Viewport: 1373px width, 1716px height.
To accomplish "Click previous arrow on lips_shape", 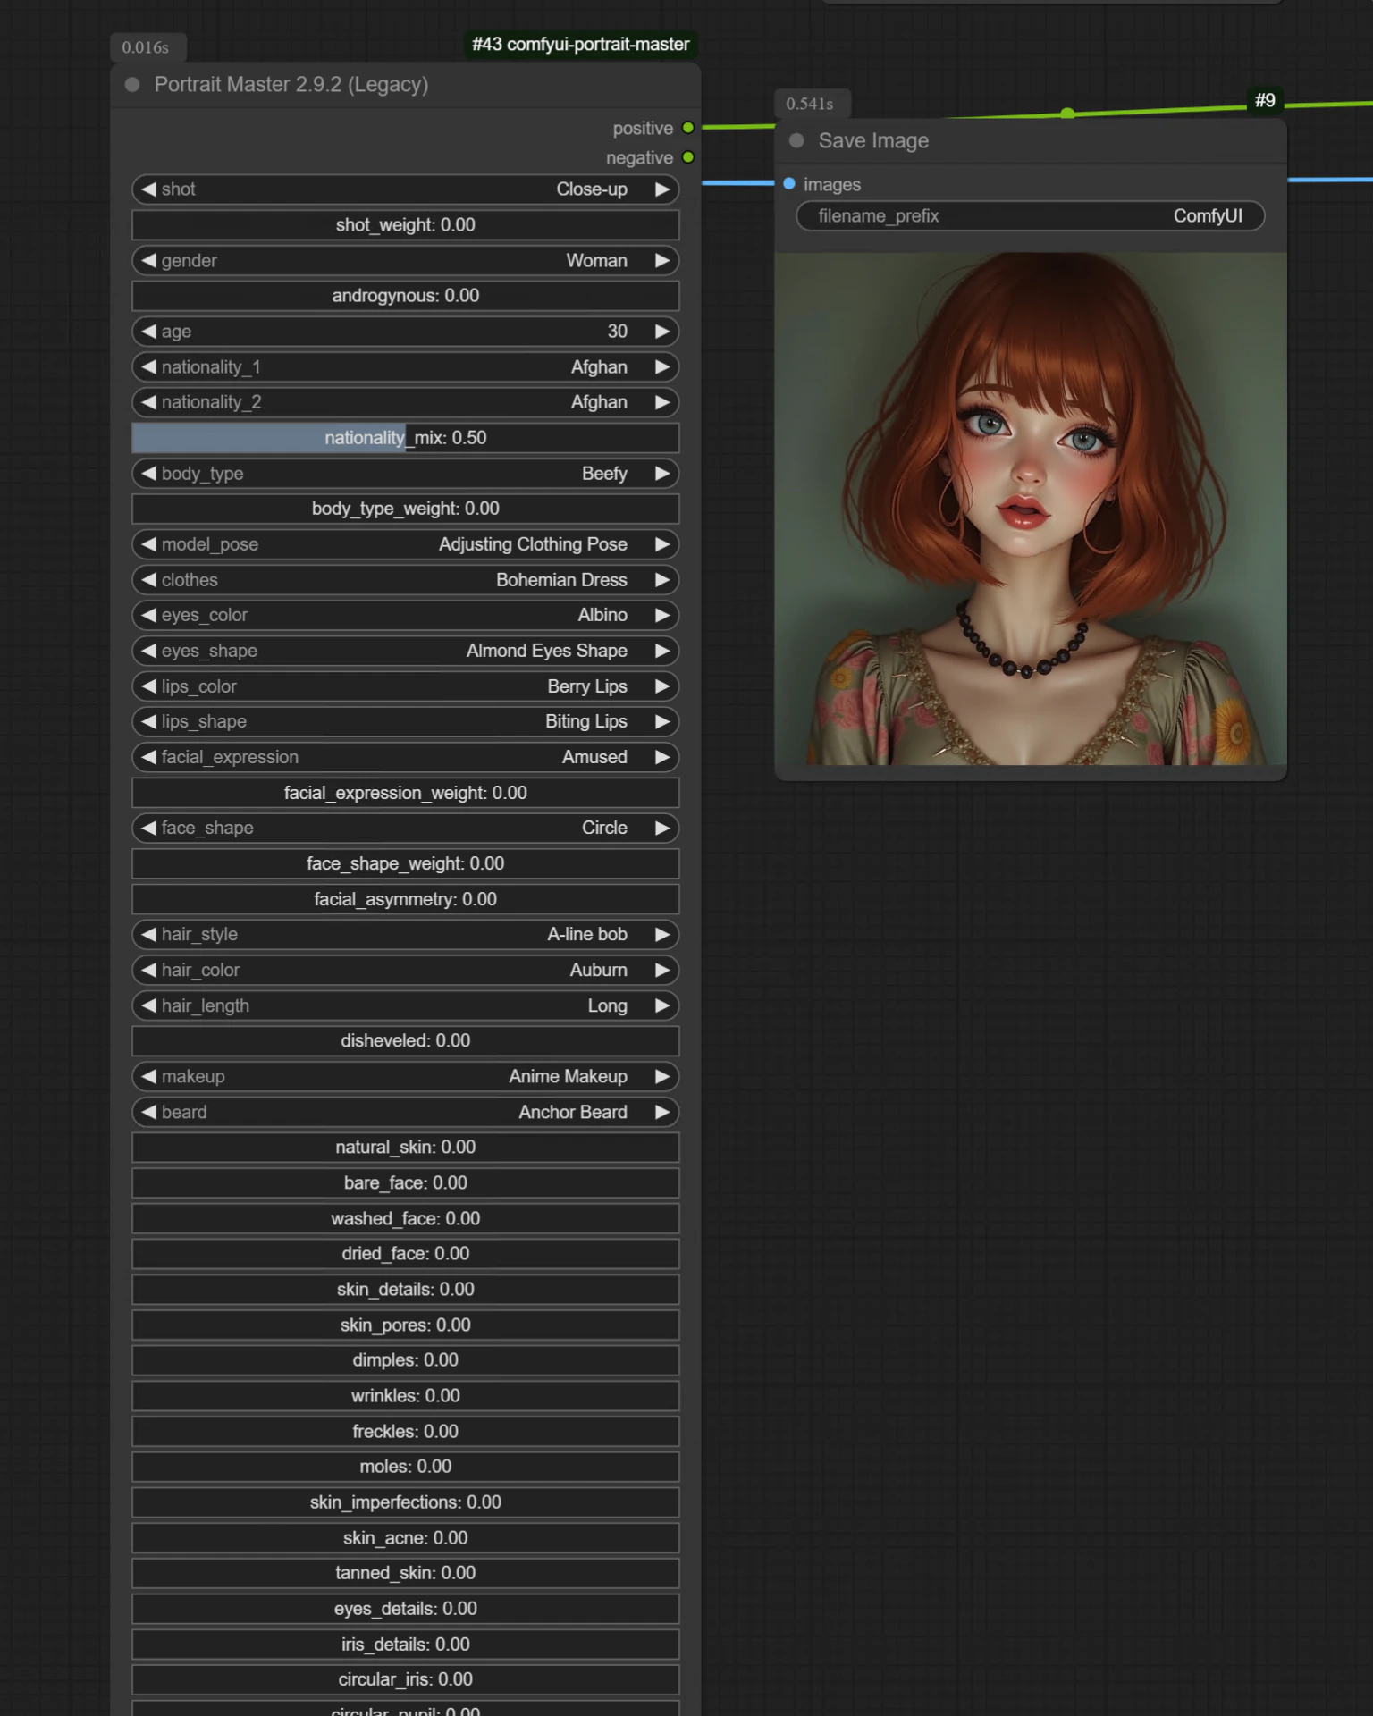I will pyautogui.click(x=148, y=721).
